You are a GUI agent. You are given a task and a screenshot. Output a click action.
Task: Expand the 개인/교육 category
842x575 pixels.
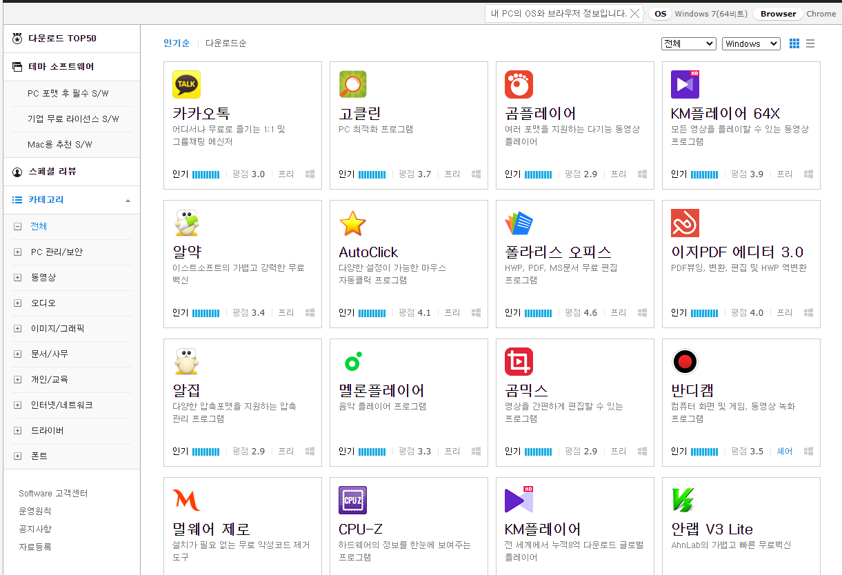coord(17,380)
